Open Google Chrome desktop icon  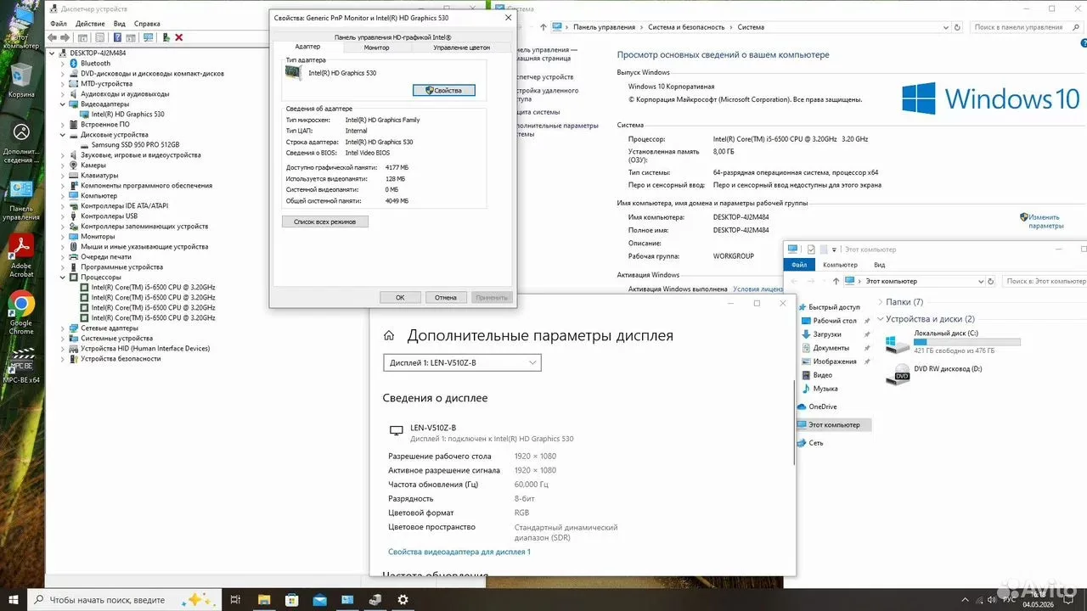[x=21, y=312]
